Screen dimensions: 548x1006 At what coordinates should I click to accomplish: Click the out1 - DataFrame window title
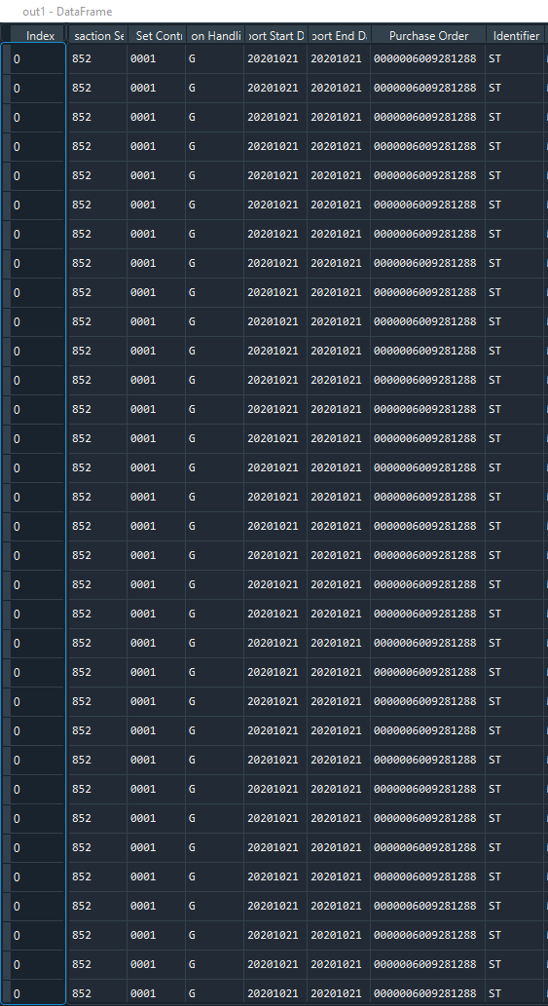coord(67,12)
